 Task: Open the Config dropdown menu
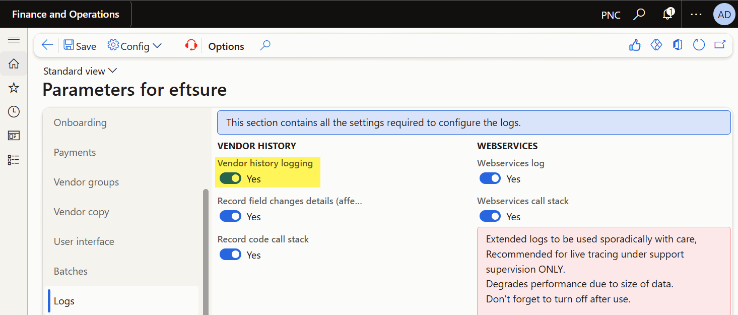coord(135,46)
